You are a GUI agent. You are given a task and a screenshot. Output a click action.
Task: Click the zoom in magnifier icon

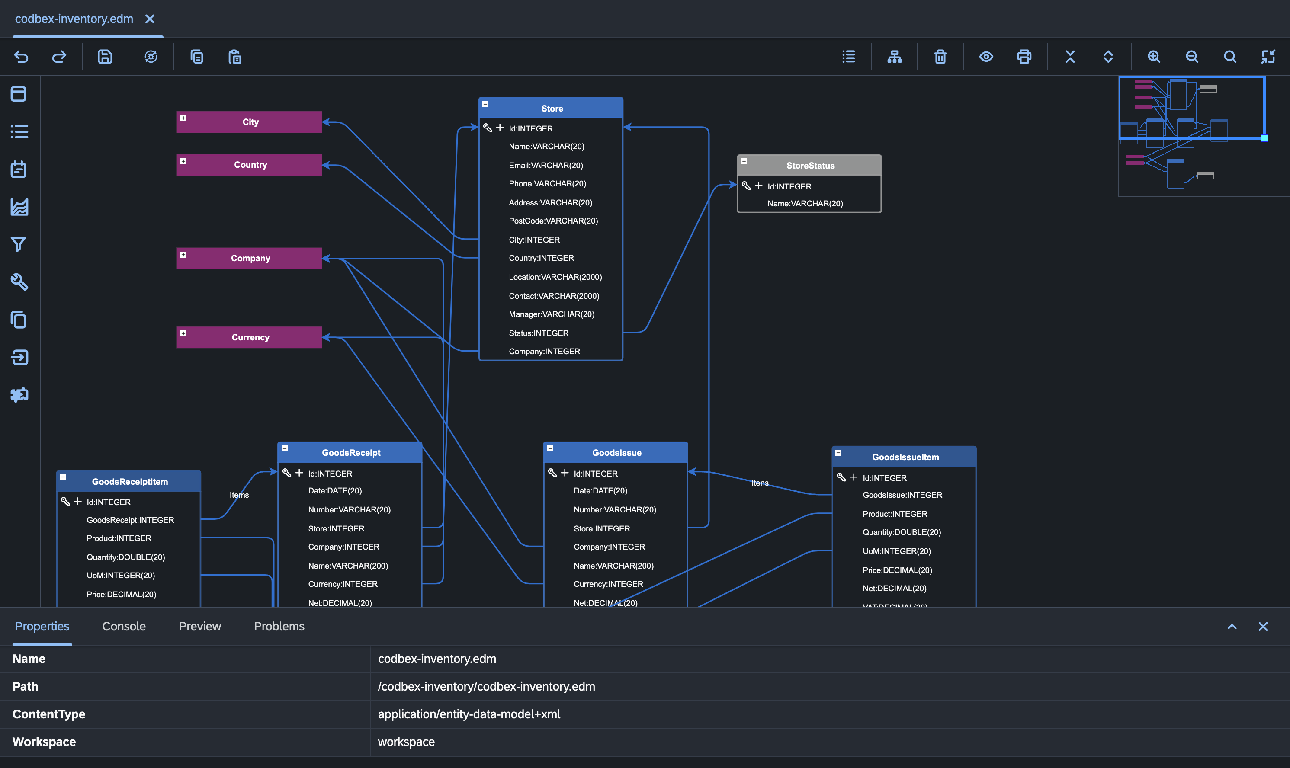1154,57
